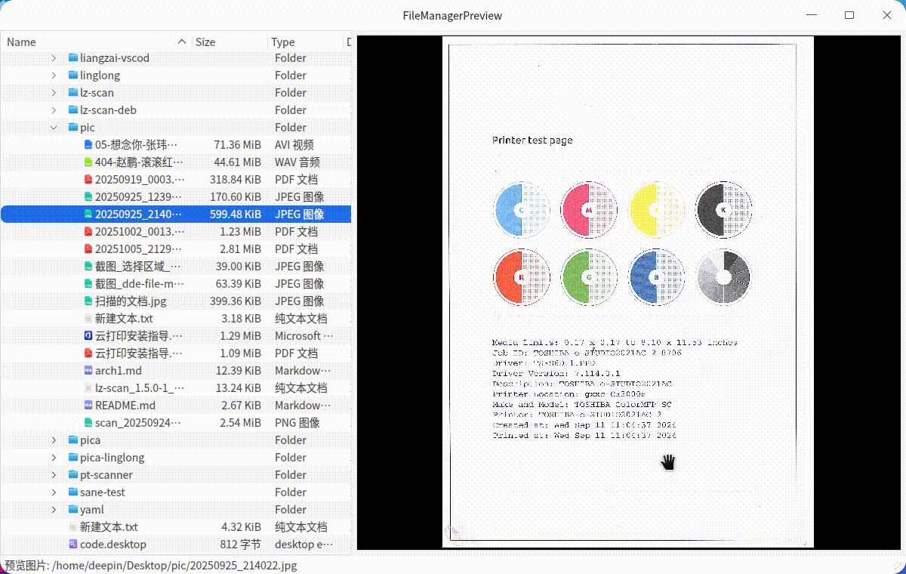Expand the pica folder node
Image resolution: width=906 pixels, height=574 pixels.
click(x=54, y=440)
